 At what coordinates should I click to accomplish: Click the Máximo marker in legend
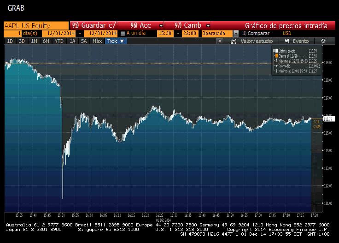click(276, 60)
